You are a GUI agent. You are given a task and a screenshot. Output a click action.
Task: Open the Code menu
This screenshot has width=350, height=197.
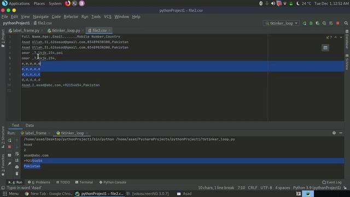[56, 17]
